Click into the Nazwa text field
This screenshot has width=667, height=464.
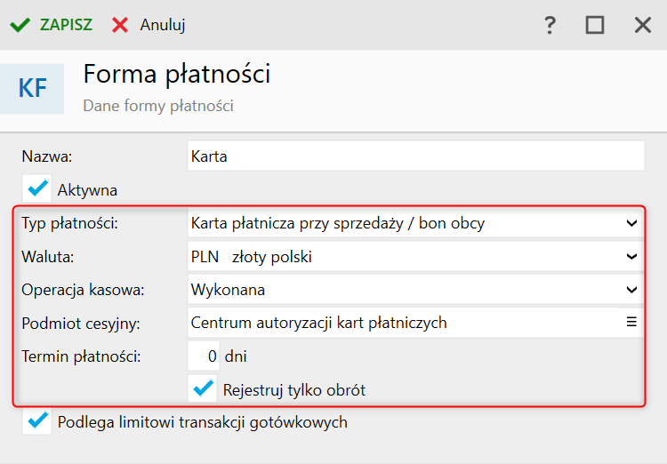coord(415,156)
